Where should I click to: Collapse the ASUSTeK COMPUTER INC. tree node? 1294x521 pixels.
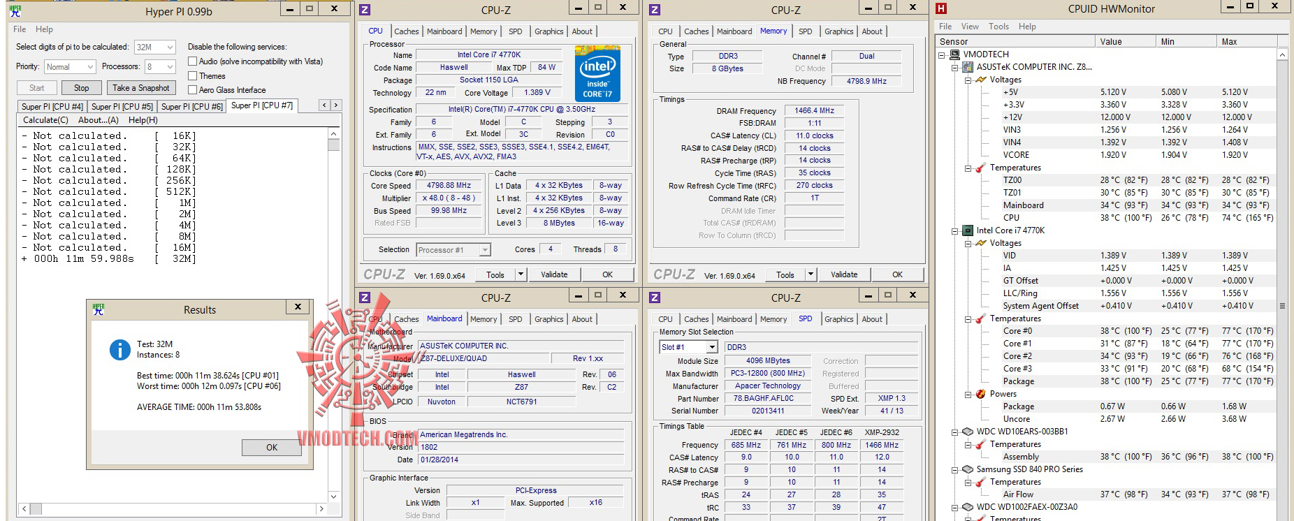click(x=955, y=67)
